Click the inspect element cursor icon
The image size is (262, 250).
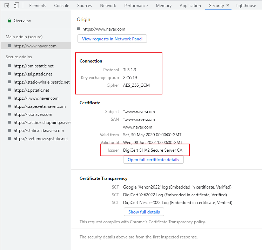[x=7, y=6]
